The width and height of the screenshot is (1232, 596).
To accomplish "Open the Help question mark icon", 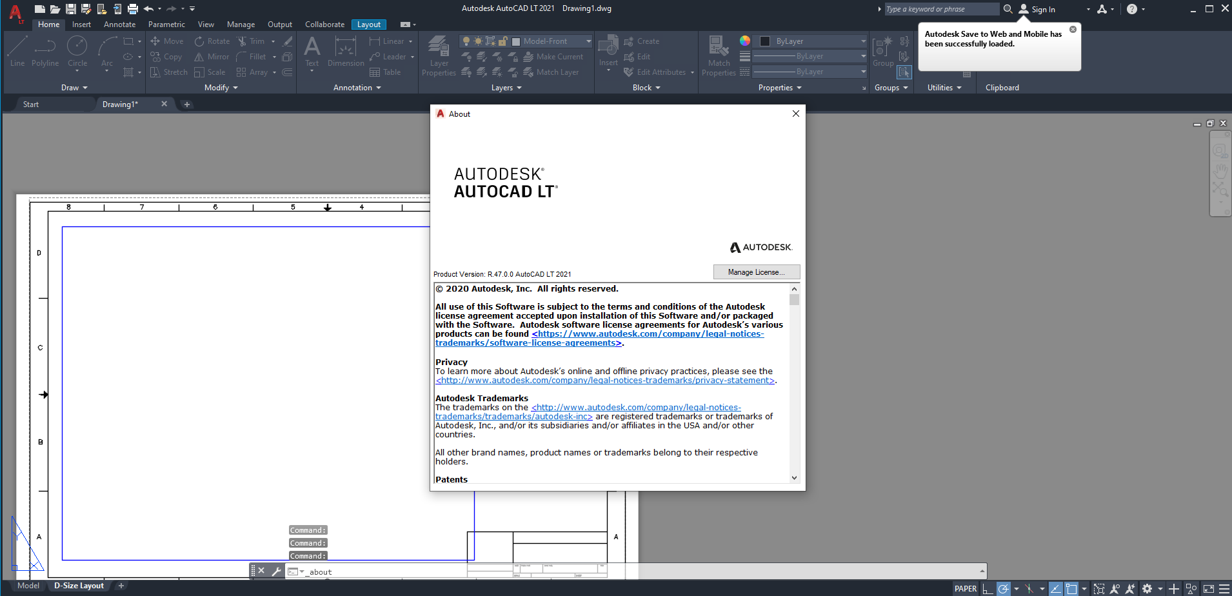I will pyautogui.click(x=1132, y=9).
